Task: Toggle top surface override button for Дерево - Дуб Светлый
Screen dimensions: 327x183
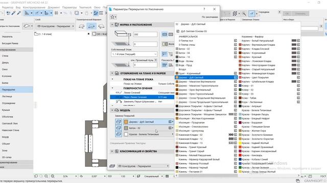Action: [x=119, y=122]
